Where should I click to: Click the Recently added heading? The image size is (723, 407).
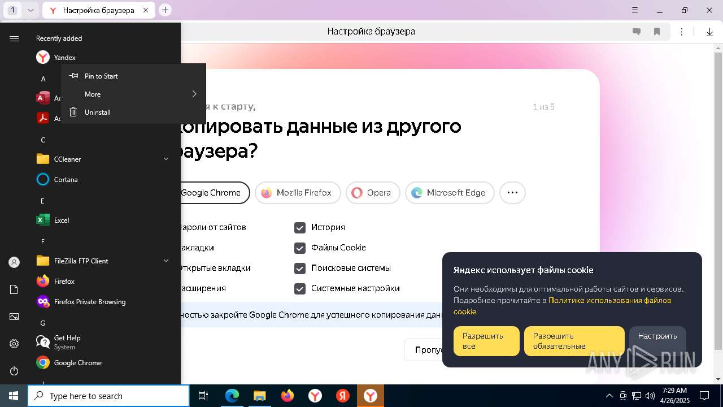click(59, 38)
